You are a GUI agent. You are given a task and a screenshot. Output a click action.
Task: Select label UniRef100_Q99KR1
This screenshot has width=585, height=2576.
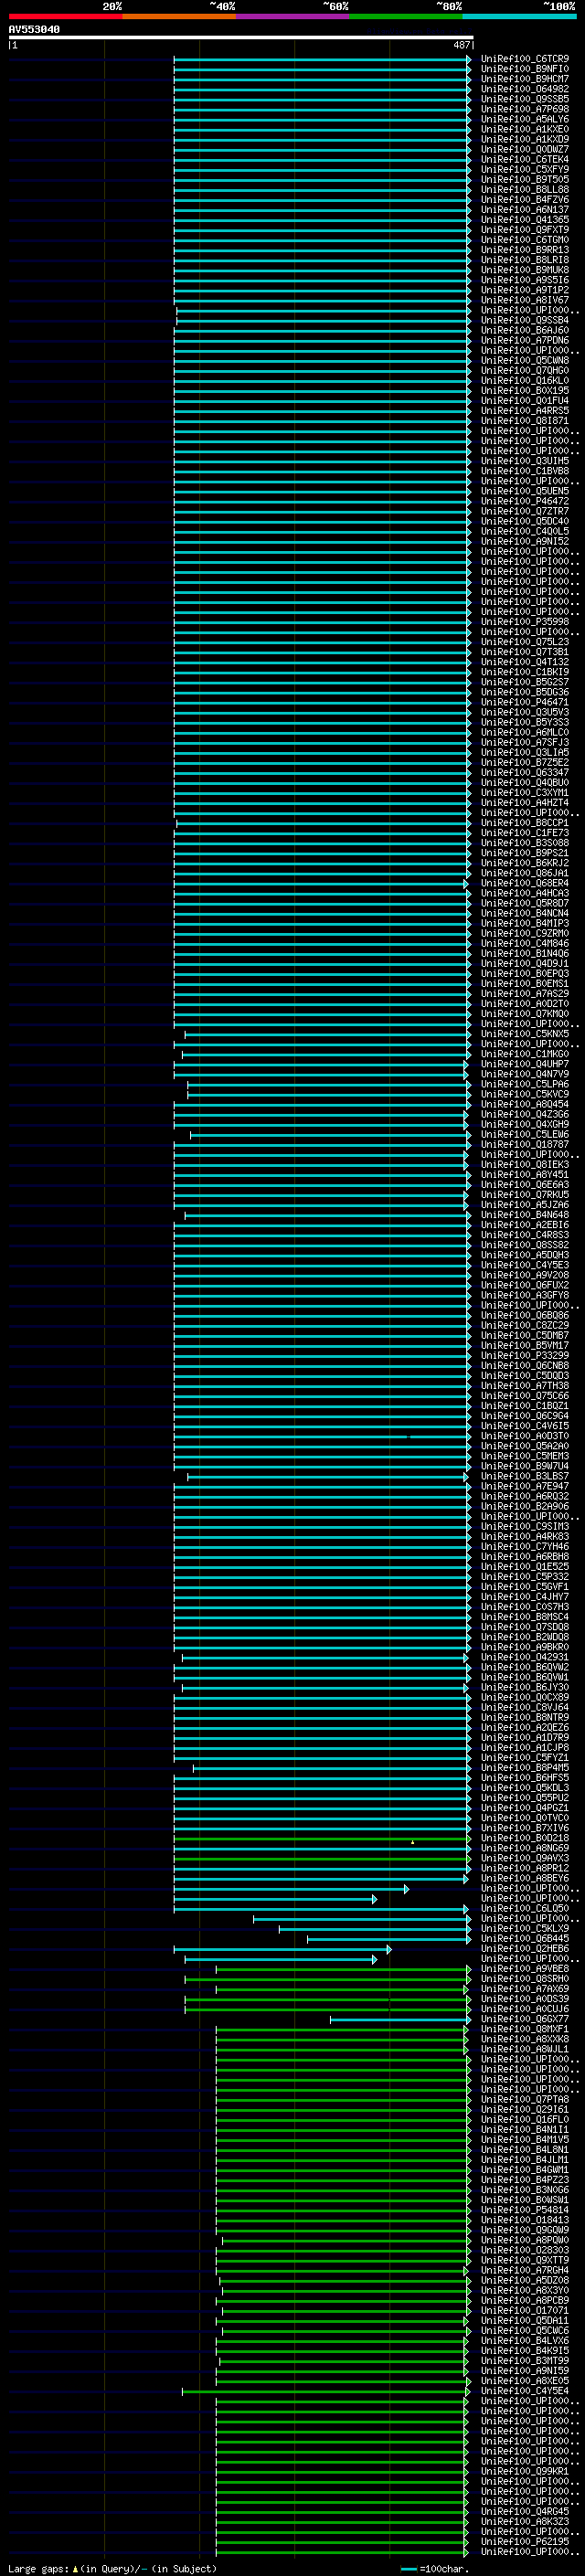[525, 2471]
